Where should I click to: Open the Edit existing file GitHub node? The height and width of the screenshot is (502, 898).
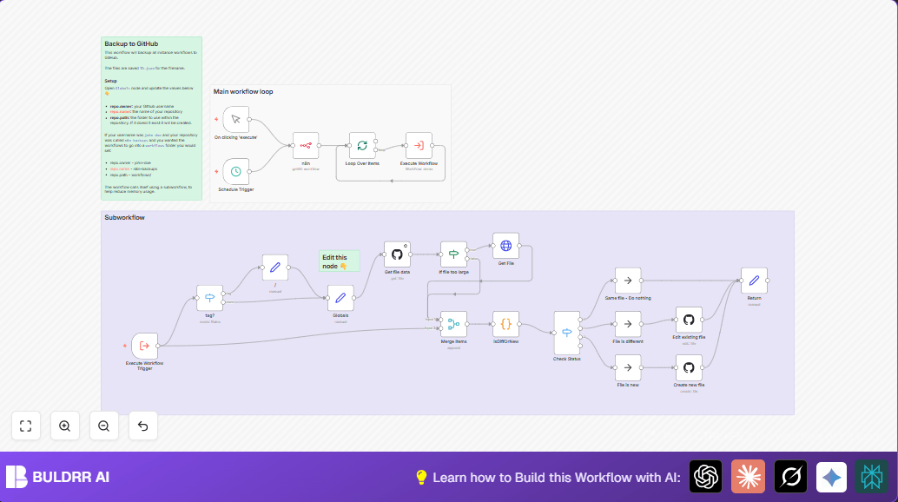pyautogui.click(x=689, y=320)
